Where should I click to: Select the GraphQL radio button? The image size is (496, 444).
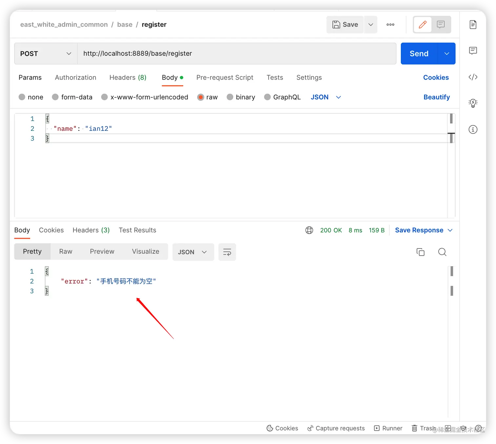click(x=267, y=97)
